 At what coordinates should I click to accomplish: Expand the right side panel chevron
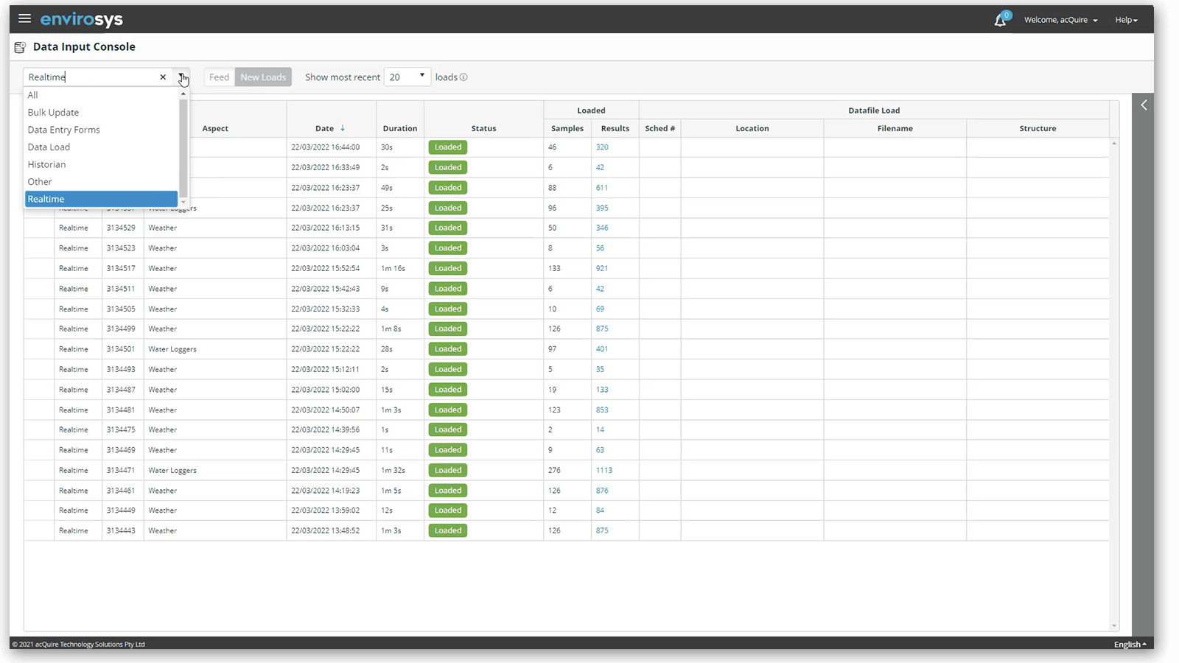(1144, 105)
